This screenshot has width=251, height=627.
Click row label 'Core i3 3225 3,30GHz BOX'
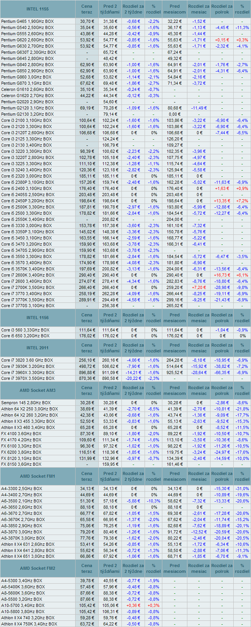click(26, 164)
